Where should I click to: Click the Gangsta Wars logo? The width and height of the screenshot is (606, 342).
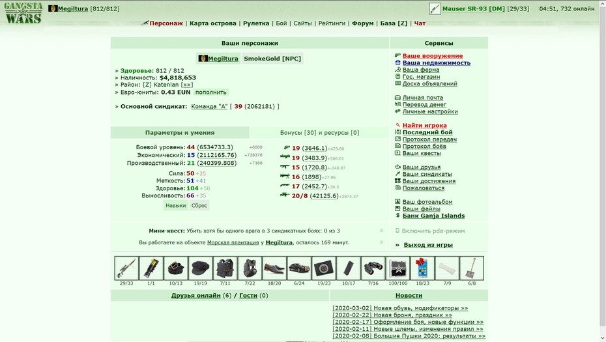[23, 13]
